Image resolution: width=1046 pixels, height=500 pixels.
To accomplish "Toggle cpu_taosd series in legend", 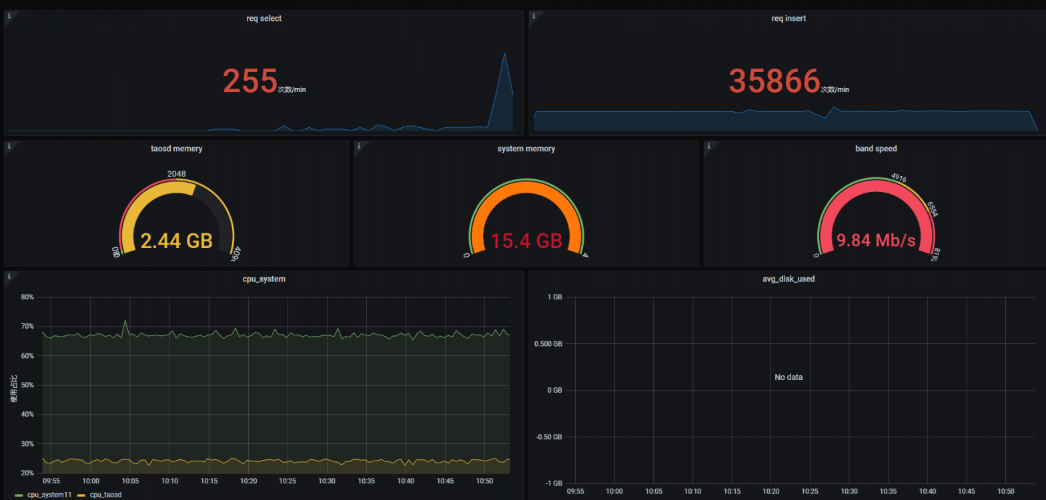I will [x=105, y=495].
